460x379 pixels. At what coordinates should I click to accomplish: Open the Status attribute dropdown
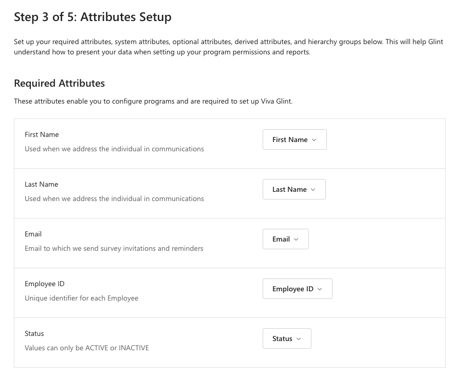pyautogui.click(x=287, y=338)
